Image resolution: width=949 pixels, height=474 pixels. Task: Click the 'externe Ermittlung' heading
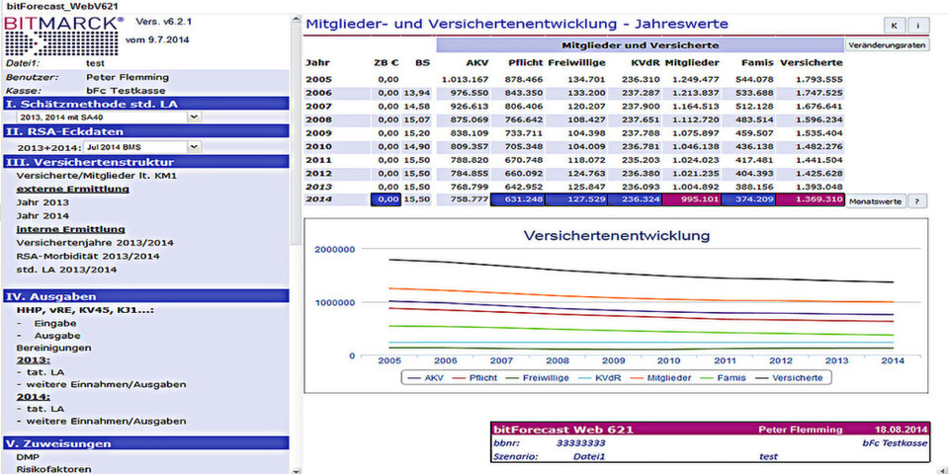click(72, 190)
